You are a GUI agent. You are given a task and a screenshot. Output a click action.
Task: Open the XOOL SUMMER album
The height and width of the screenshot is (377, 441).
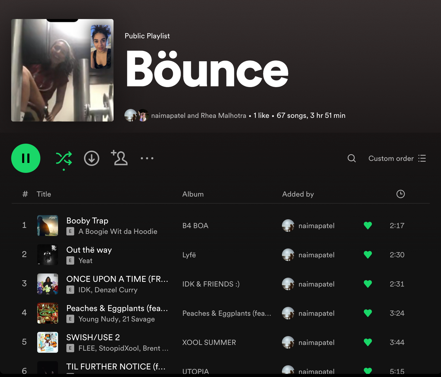(x=209, y=343)
